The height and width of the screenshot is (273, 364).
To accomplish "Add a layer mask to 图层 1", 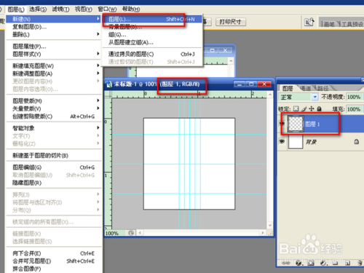I will (311, 263).
